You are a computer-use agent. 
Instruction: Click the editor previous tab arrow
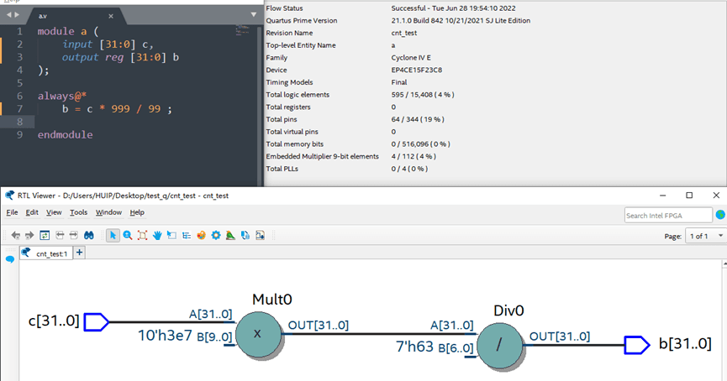(x=8, y=15)
